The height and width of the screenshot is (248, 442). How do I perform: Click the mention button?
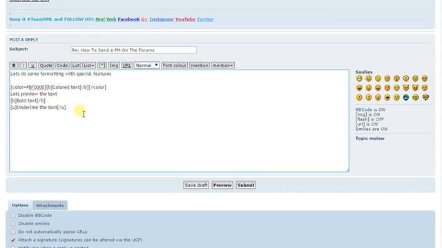200,65
